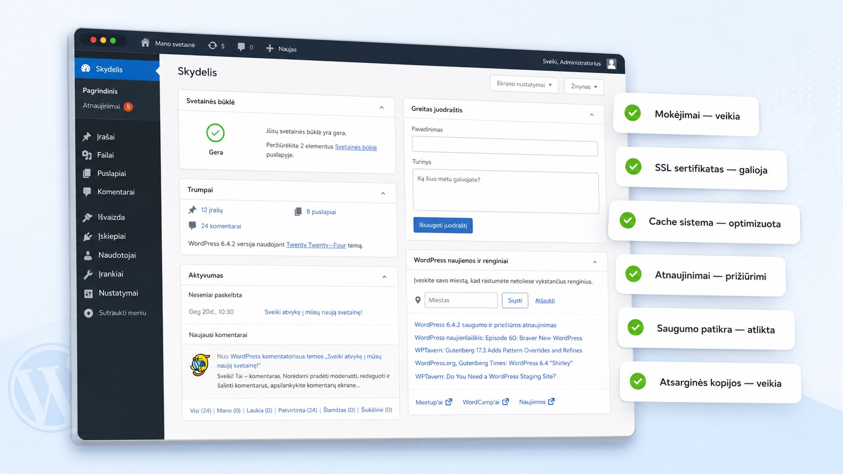Open the updates refresh icon showing 5

tap(213, 45)
